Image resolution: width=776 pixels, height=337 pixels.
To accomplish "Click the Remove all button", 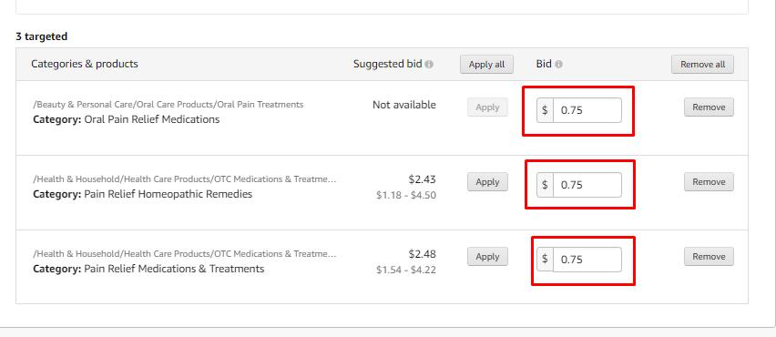I will [x=702, y=65].
